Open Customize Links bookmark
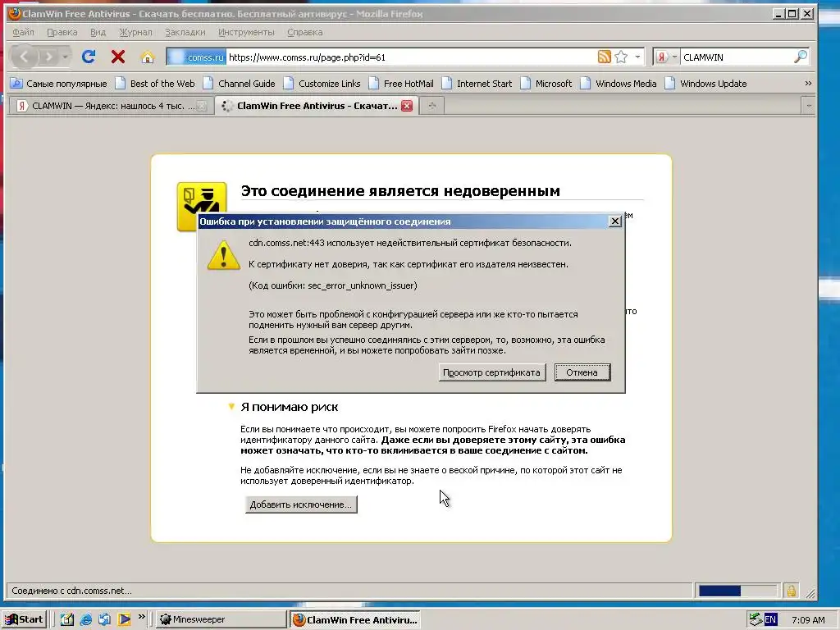The height and width of the screenshot is (630, 840). coord(322,84)
